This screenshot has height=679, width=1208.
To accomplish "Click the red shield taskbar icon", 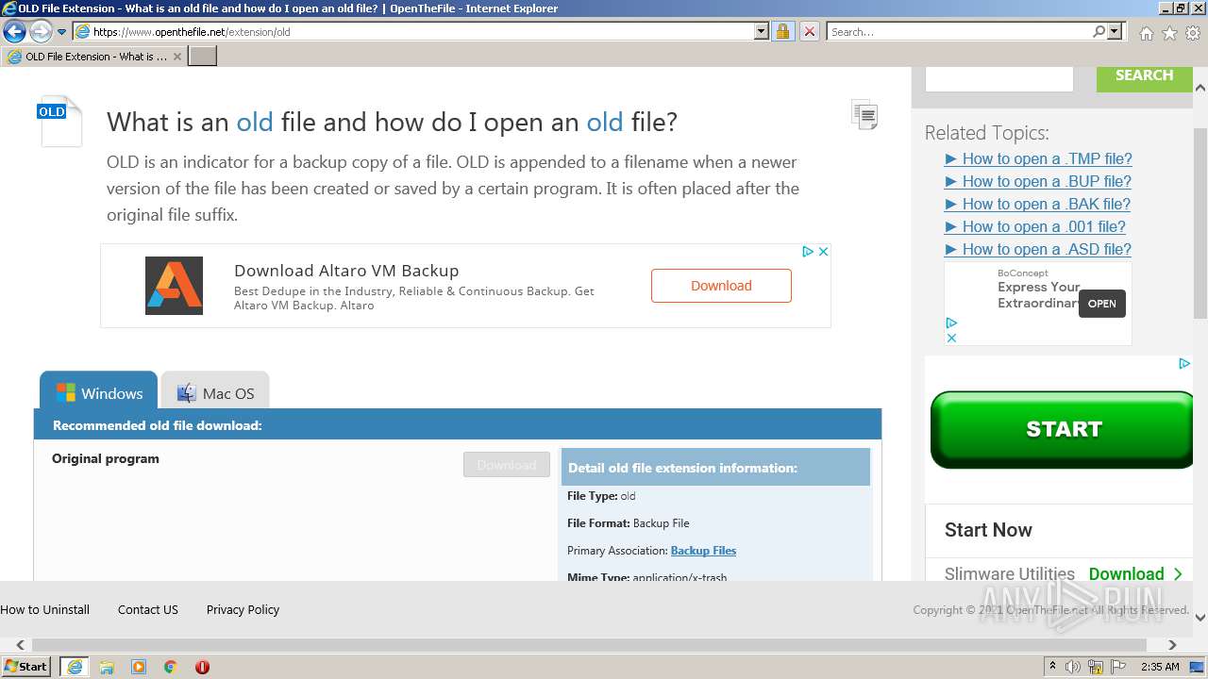I will (202, 667).
